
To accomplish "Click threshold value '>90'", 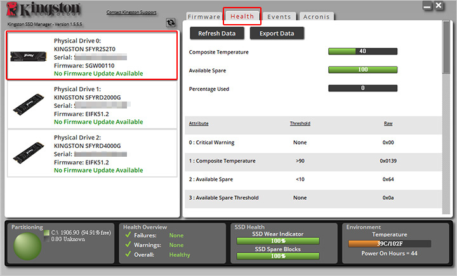I will 300,161.
